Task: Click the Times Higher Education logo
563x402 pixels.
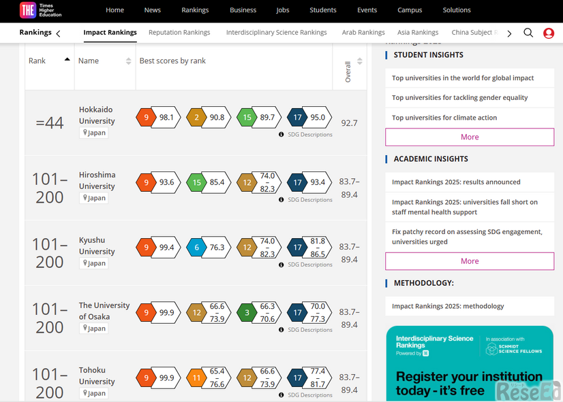Action: point(40,10)
